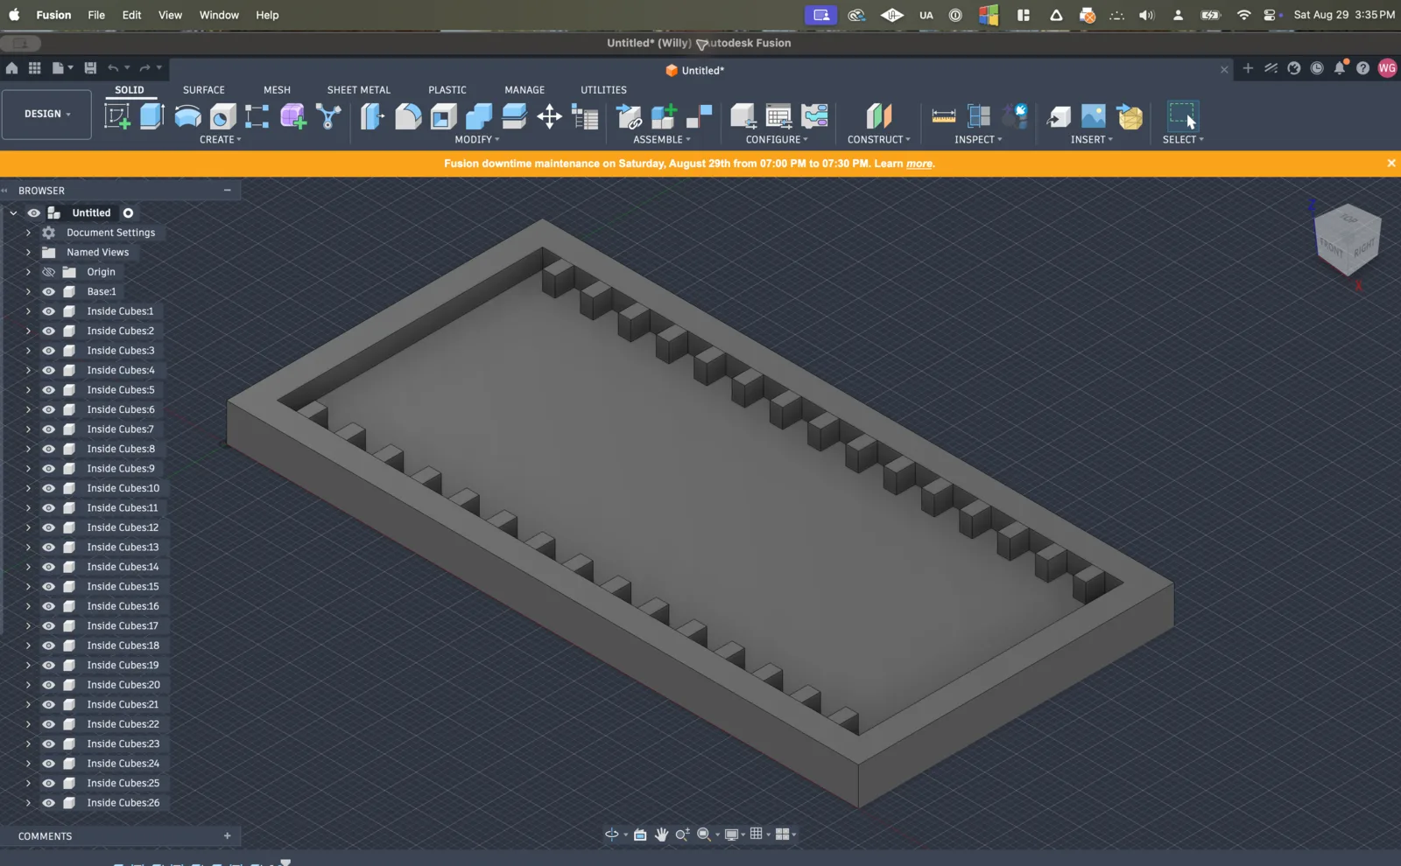Collapse the BROWSER panel
The width and height of the screenshot is (1401, 866).
click(x=228, y=190)
